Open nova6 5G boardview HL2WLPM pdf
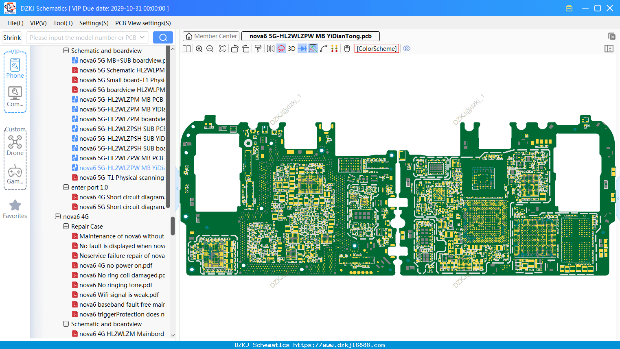Image resolution: width=620 pixels, height=349 pixels. click(x=118, y=90)
